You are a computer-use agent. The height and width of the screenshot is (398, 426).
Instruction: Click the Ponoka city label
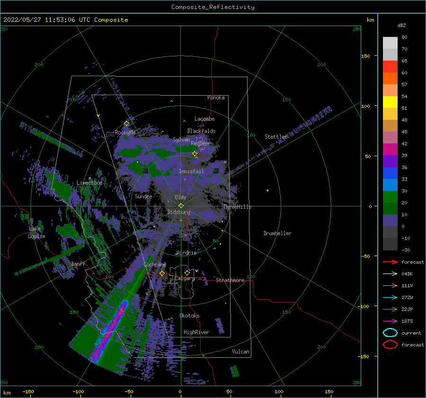click(216, 97)
